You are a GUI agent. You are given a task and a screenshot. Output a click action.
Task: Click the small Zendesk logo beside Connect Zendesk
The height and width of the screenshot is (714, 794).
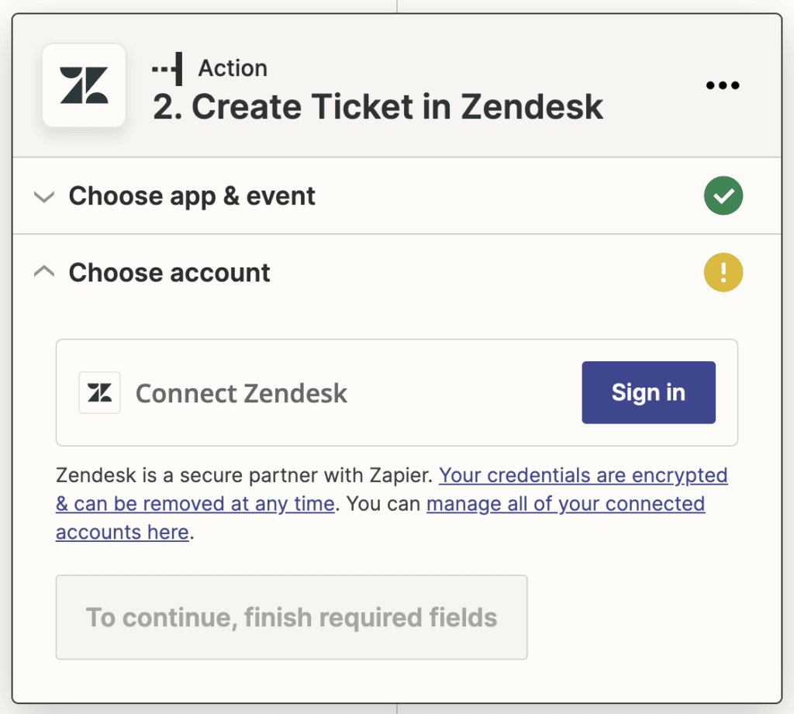[100, 393]
